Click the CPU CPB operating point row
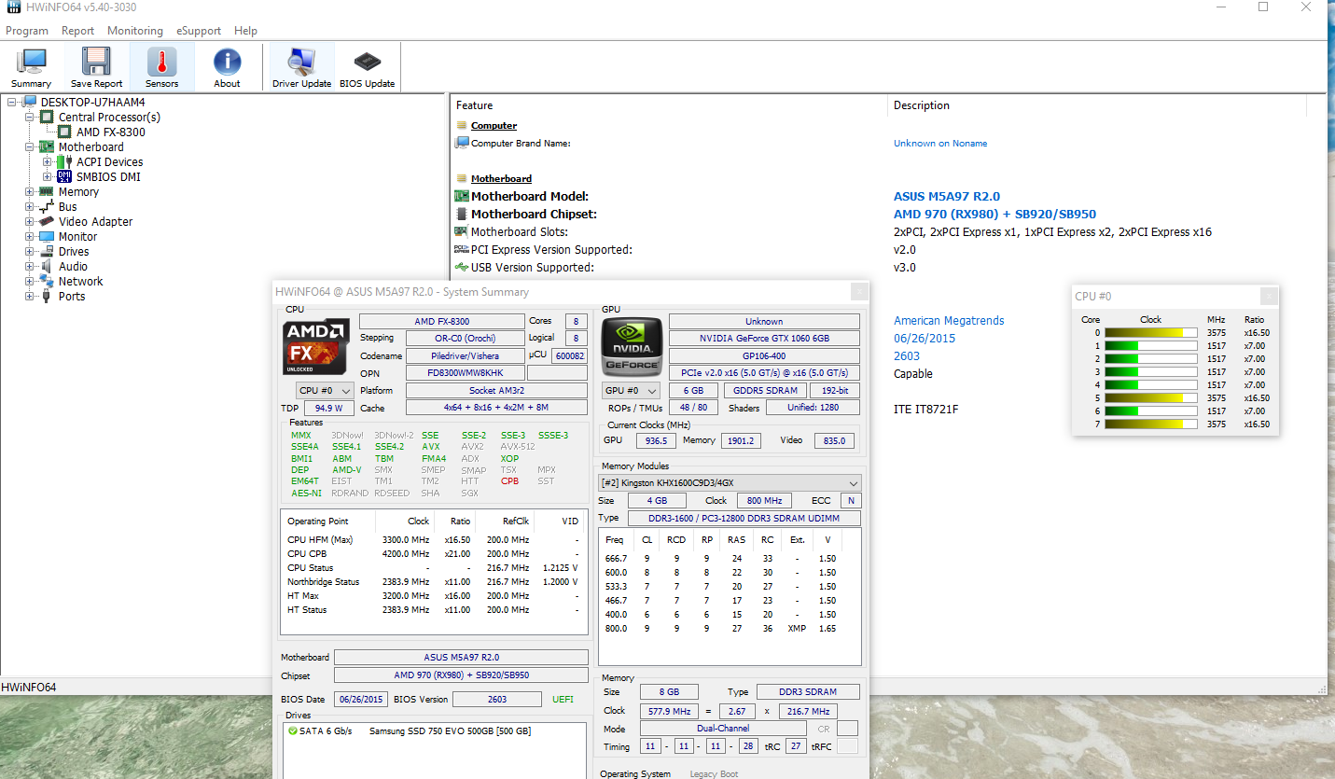Screen dimensions: 1335x779 [434, 554]
